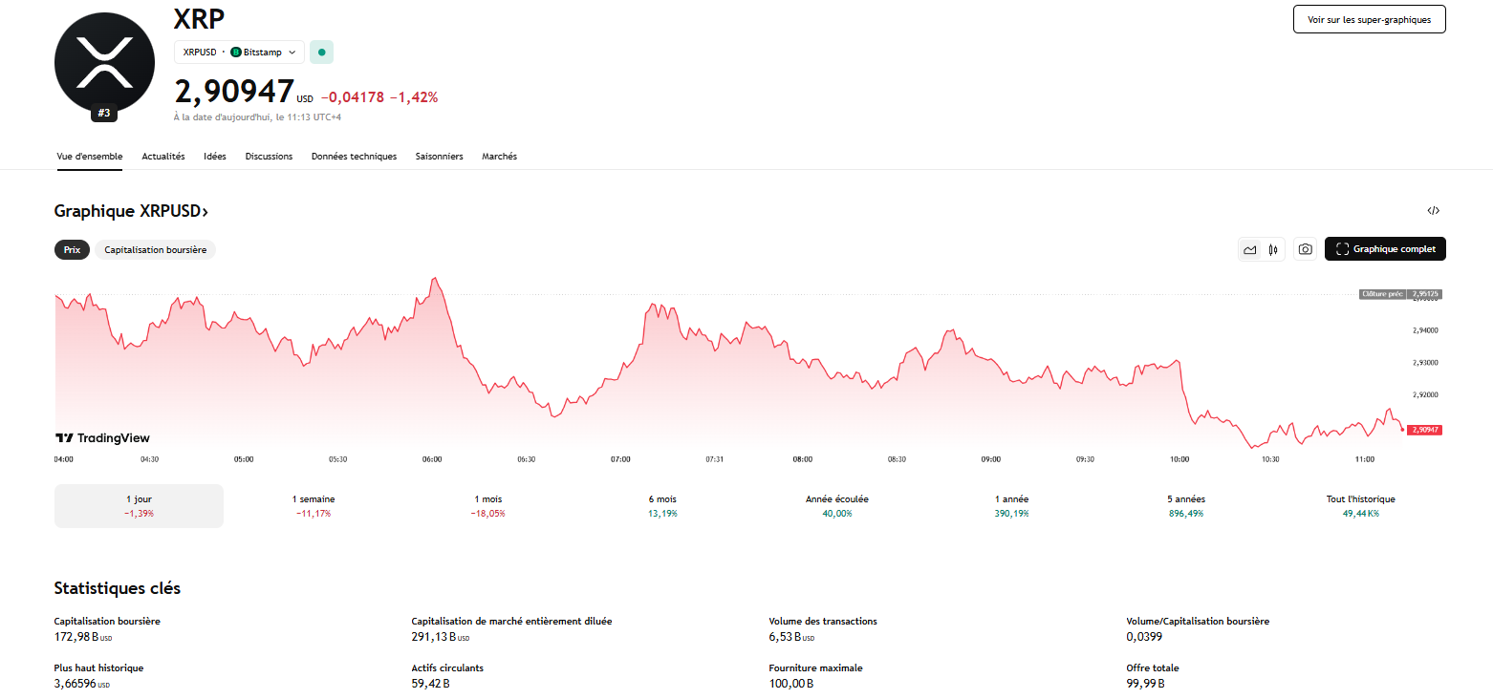Take a chart snapshot with camera icon
Viewport: 1493px width, 699px height.
click(1305, 249)
